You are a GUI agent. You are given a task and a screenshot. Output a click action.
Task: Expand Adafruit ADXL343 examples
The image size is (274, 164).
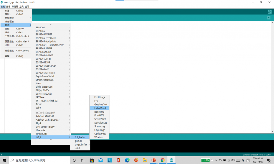pos(51,116)
